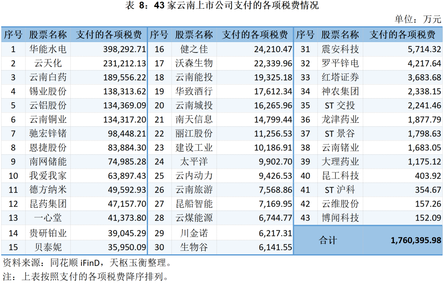The width and height of the screenshot is (444, 283).
Task: Click the total amount 1,760,395.98
Action: point(416,240)
